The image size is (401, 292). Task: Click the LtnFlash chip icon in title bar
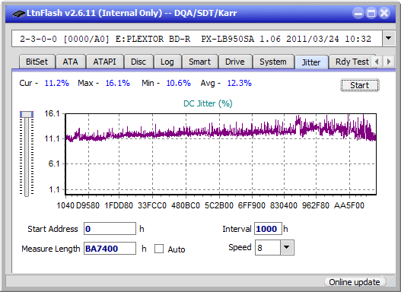pyautogui.click(x=19, y=13)
